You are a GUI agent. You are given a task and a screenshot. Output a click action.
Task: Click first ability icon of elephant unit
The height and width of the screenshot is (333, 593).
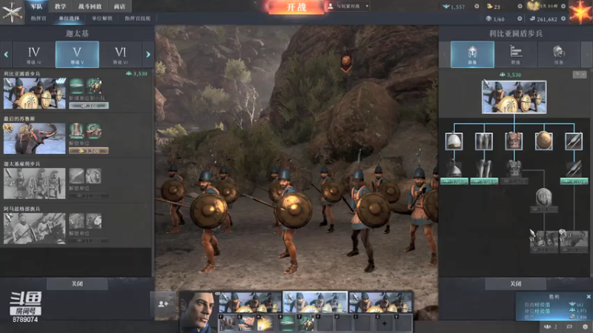pos(76,131)
